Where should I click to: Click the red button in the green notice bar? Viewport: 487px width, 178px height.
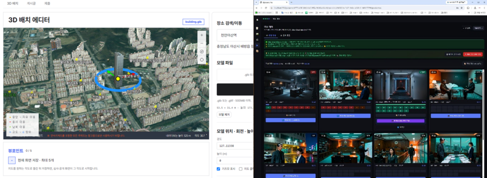pos(473,54)
